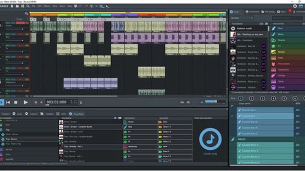Select the Vocals instrument category
The image size is (305, 171).
(x=288, y=87)
